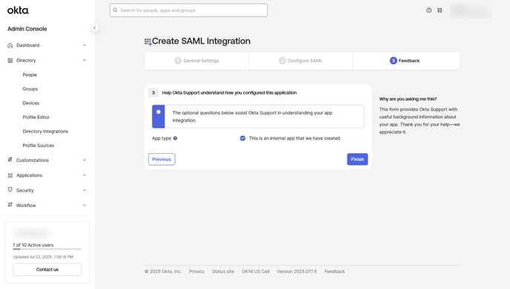Go to the General Settings step

click(196, 61)
